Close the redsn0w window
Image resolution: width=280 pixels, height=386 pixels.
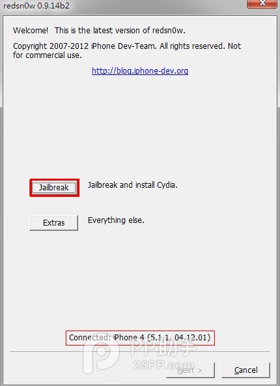point(262,3)
